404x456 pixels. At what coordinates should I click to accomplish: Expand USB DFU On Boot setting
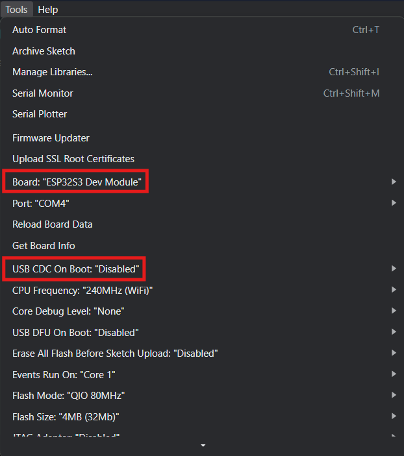[x=75, y=333]
